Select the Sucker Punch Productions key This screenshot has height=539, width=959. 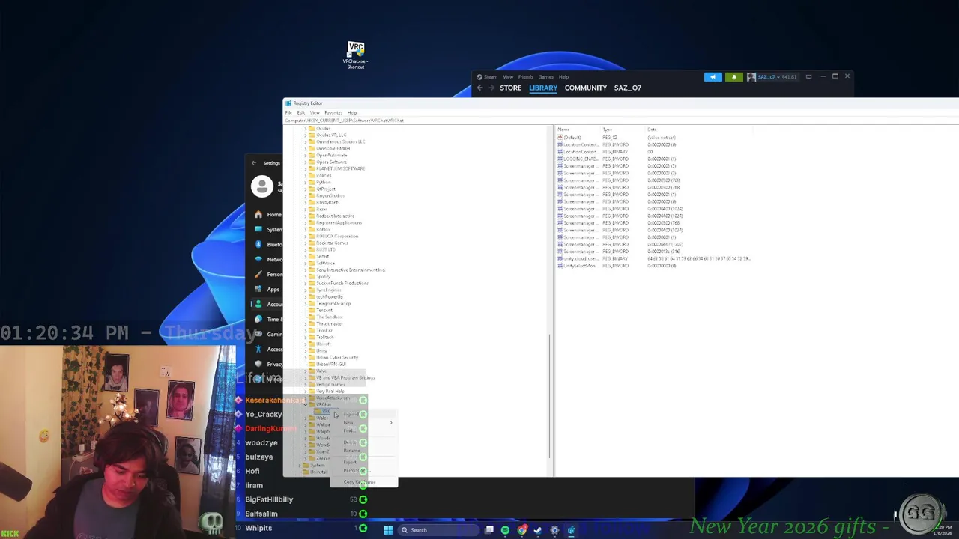pyautogui.click(x=342, y=283)
